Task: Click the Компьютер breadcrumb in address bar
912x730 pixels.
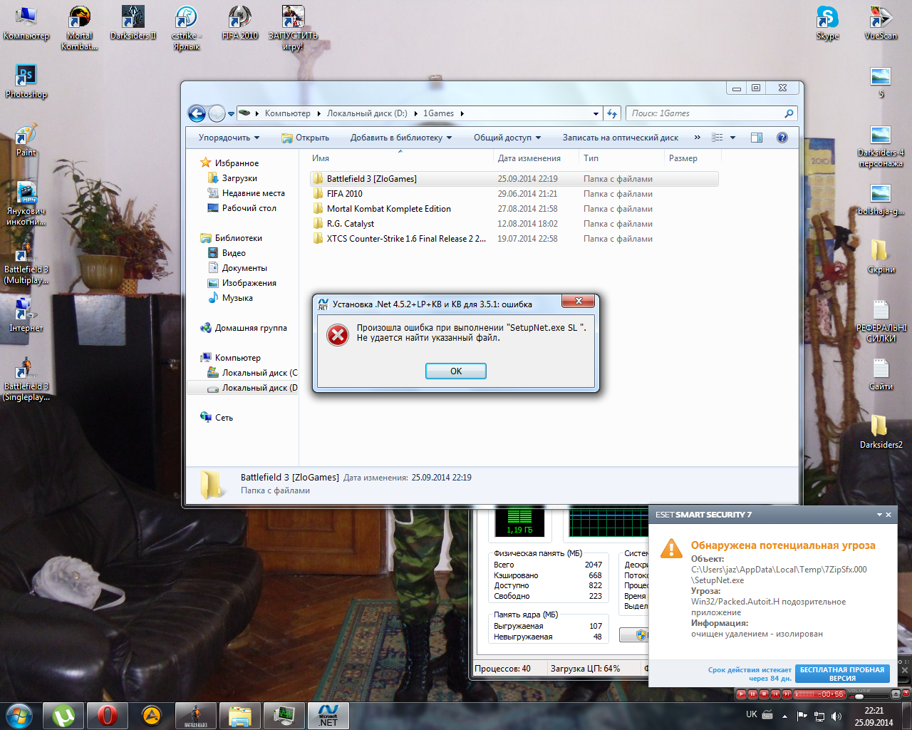Action: (x=287, y=113)
